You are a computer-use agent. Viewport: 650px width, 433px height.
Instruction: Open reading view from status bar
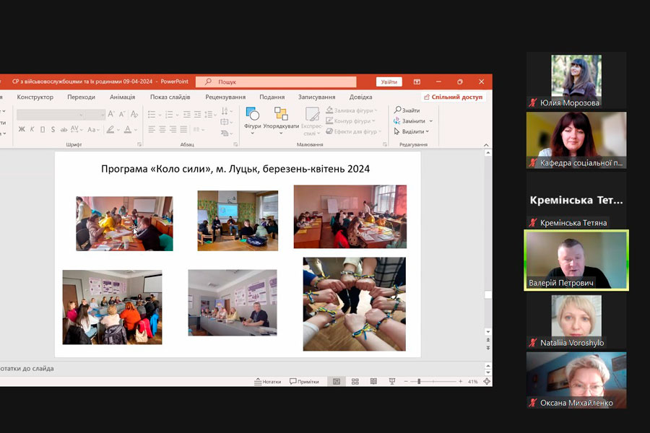coord(373,381)
